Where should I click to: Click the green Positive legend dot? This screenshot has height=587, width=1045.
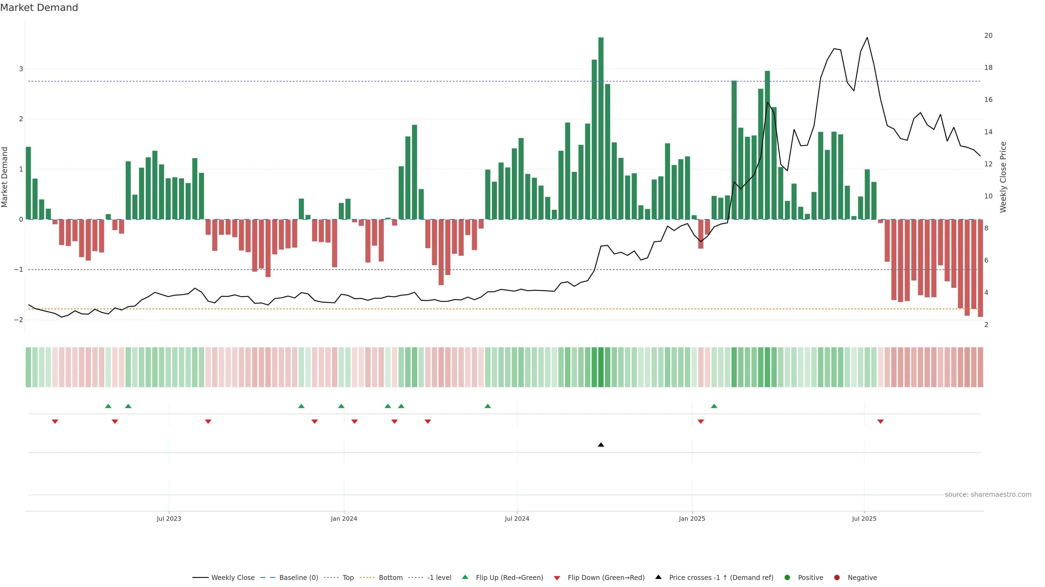[x=787, y=577]
